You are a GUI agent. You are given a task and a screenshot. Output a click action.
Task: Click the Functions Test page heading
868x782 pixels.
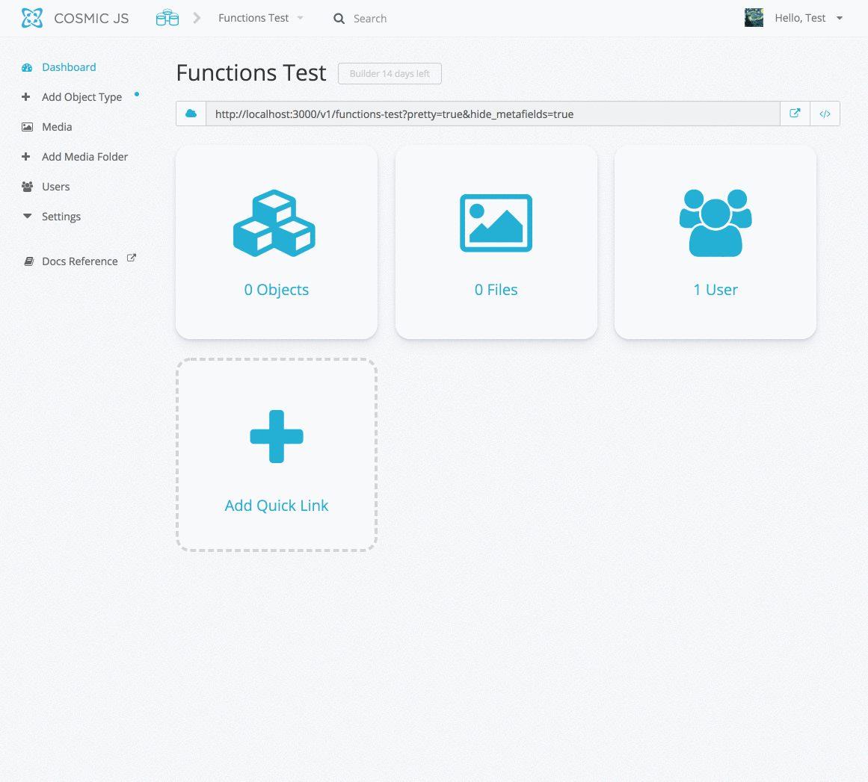251,73
